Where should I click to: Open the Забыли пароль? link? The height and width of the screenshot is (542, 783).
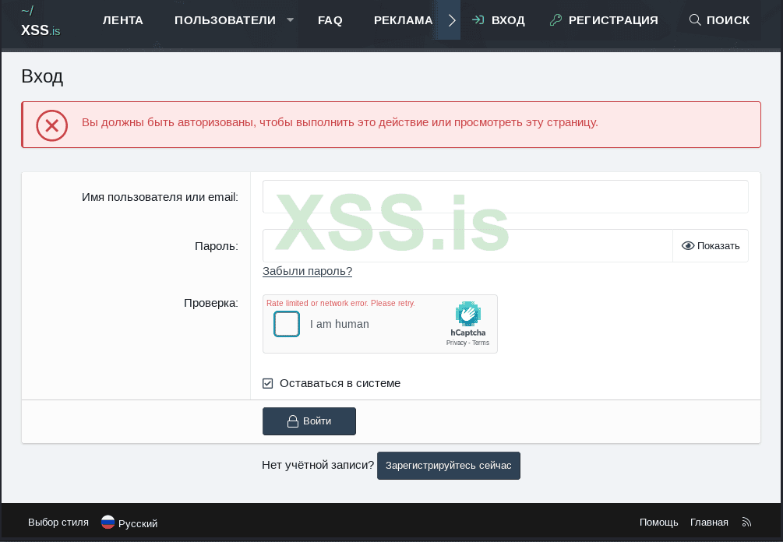[x=307, y=271]
